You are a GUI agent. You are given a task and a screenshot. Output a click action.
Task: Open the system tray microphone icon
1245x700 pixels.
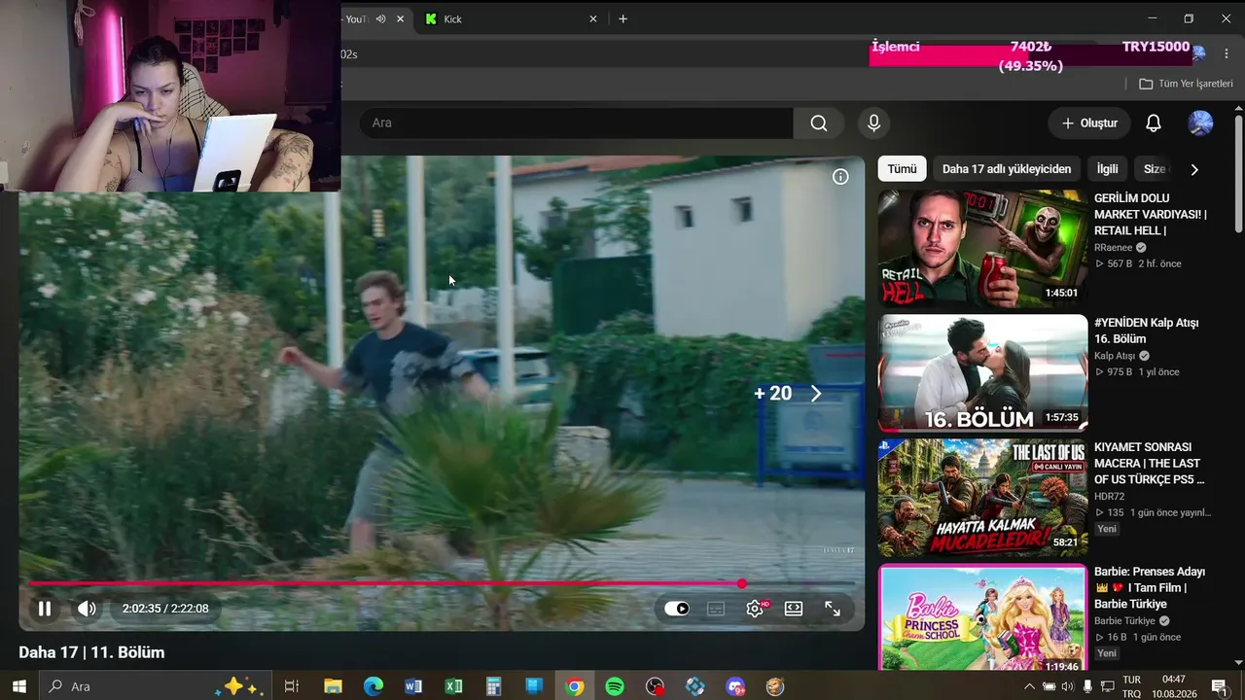point(1086,686)
